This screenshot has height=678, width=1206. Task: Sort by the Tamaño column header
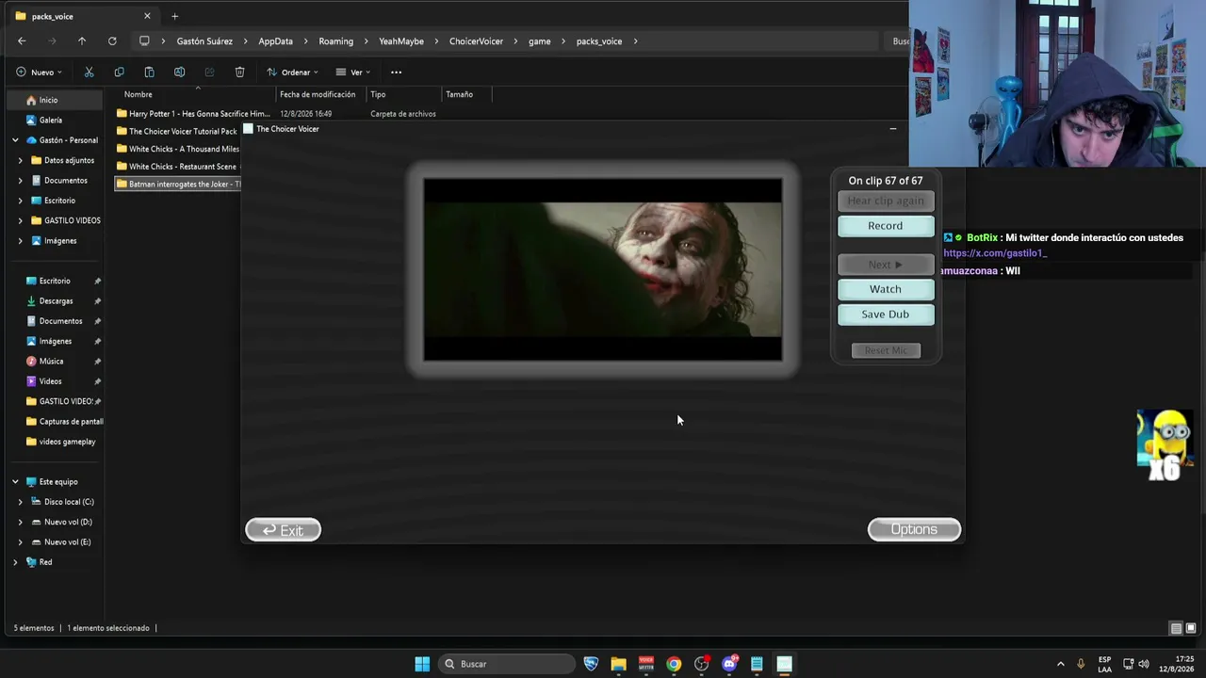(x=459, y=94)
